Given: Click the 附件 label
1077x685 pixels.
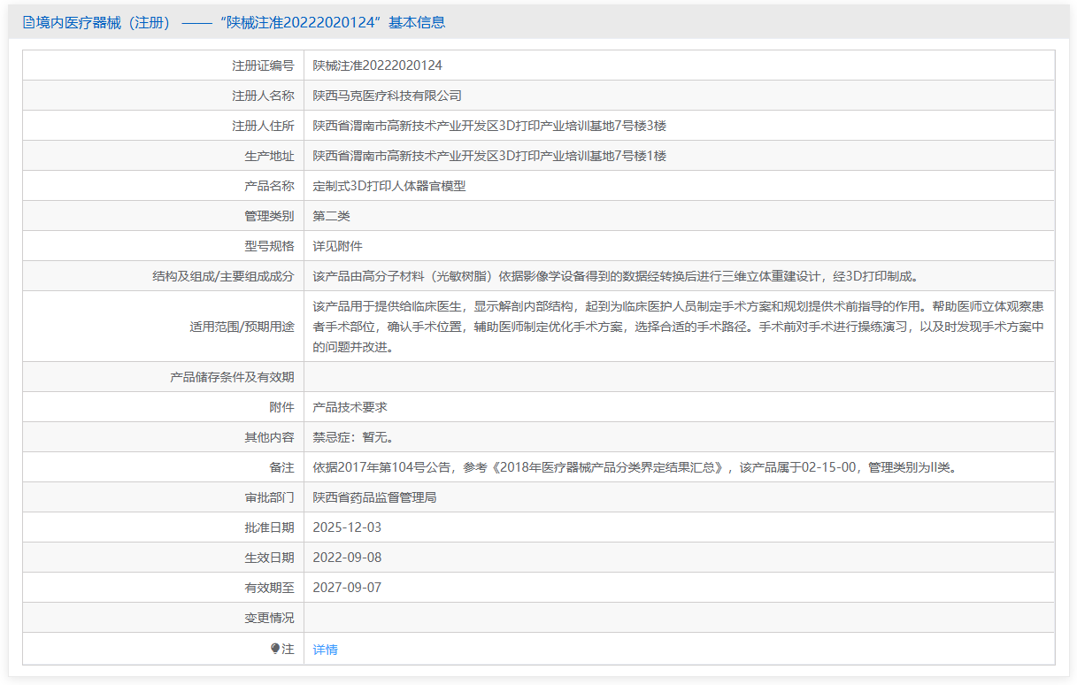Looking at the screenshot, I should click(x=281, y=407).
